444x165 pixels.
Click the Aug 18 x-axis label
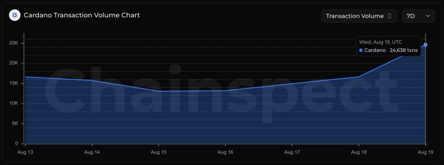(359, 152)
